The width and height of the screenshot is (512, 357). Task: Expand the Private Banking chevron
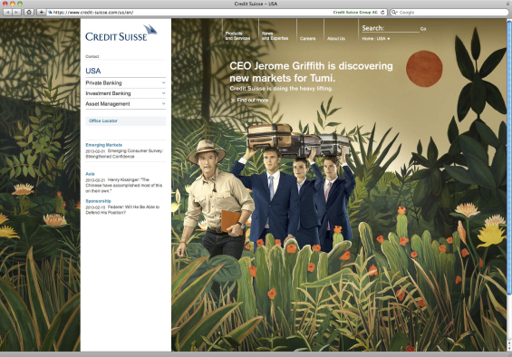164,82
